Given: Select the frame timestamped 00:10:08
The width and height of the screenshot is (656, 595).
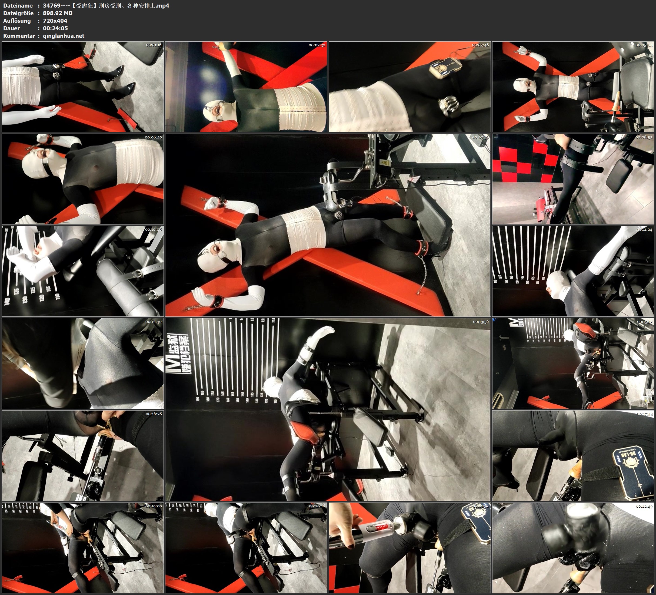Looking at the screenshot, I should click(83, 271).
